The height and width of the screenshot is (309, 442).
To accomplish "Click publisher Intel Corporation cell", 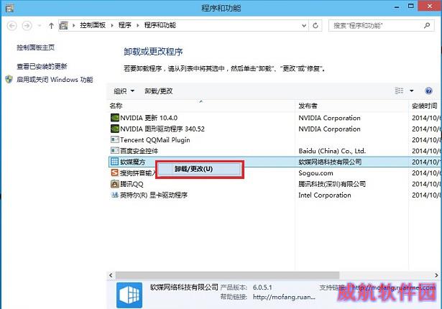I will (325, 195).
